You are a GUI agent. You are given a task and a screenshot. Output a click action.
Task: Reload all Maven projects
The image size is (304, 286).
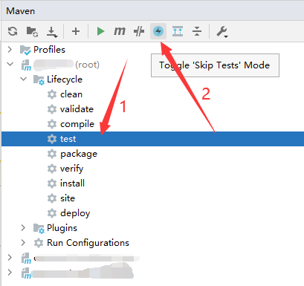click(13, 31)
